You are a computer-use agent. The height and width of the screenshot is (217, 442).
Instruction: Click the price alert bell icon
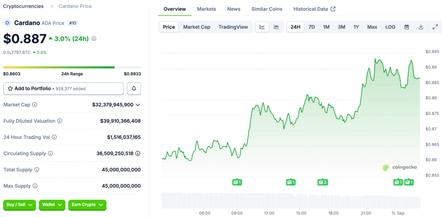point(134,89)
